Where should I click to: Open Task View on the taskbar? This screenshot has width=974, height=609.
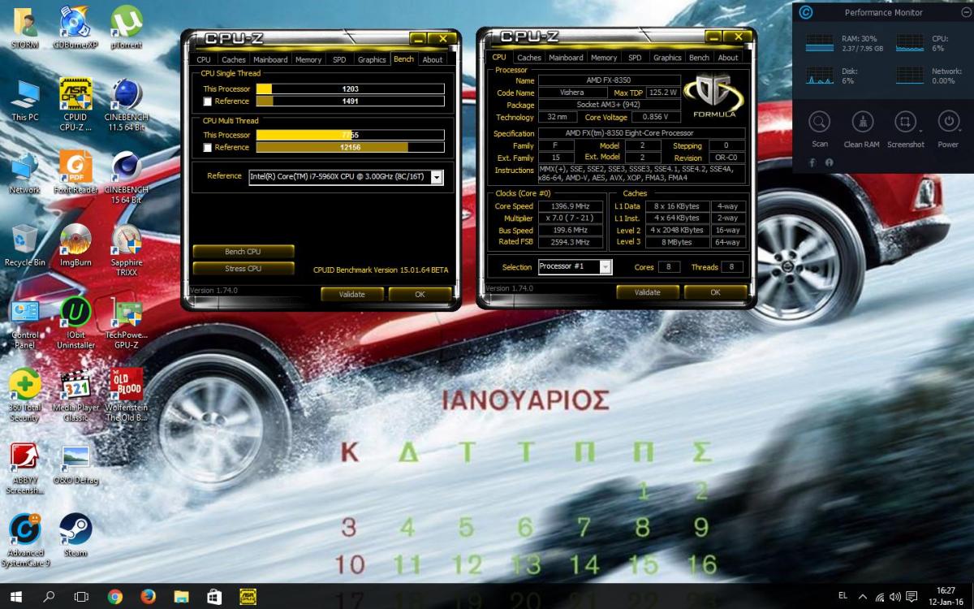pos(81,597)
